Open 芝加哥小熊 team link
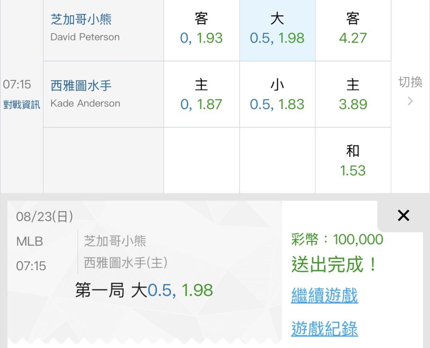Screen dimensions: 430x348 81,19
